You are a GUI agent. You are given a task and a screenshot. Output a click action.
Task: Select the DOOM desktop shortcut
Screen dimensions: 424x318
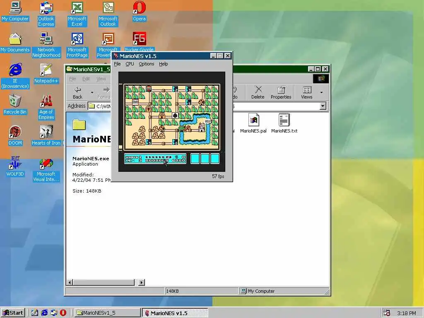pos(15,135)
